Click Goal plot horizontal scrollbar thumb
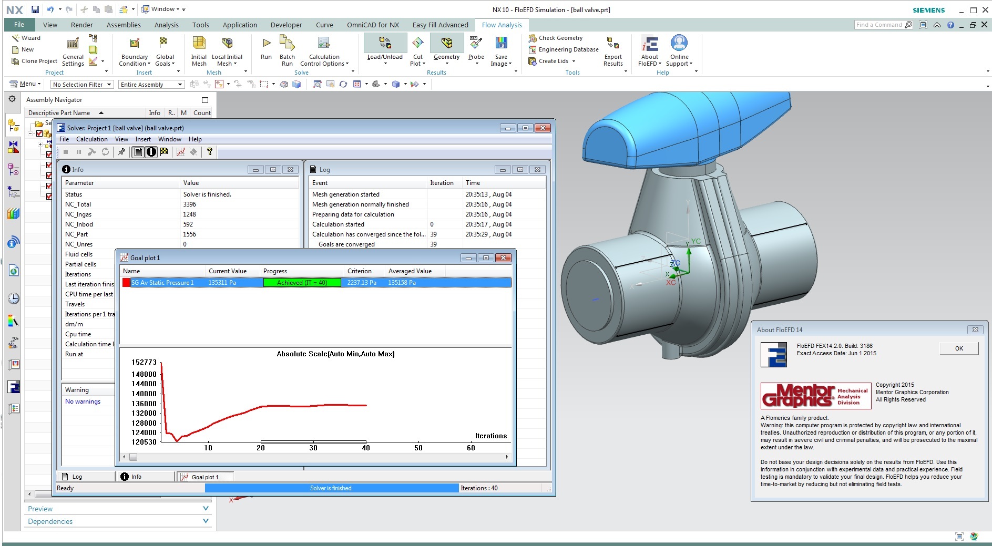 [134, 457]
